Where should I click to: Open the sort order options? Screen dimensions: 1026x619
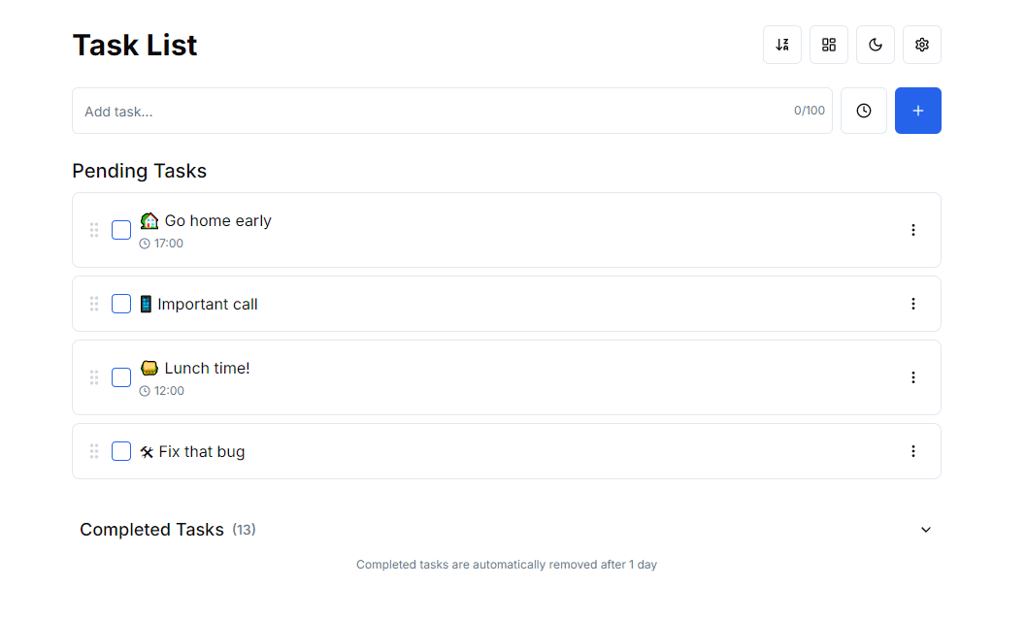click(x=782, y=44)
